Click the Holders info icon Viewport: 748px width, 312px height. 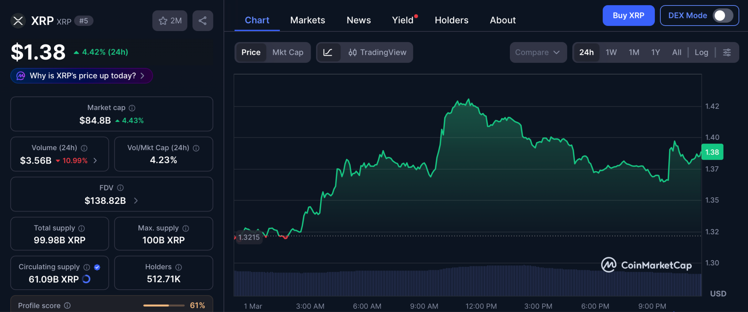click(x=179, y=267)
